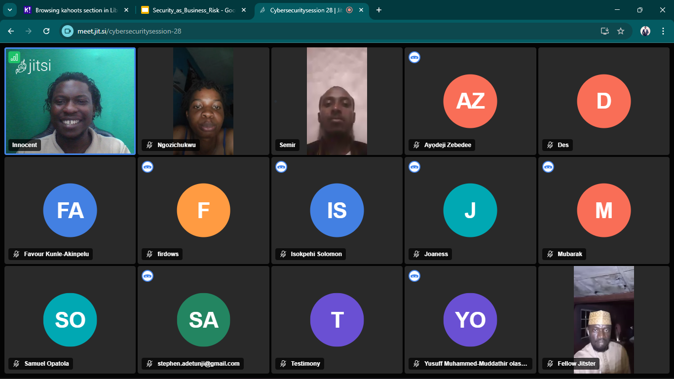Image resolution: width=674 pixels, height=379 pixels.
Task: Click the T avatar for Testimony
Action: [337, 320]
